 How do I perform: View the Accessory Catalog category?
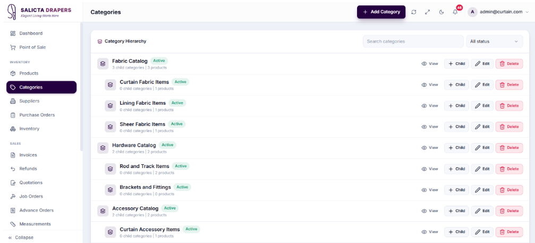pyautogui.click(x=430, y=211)
